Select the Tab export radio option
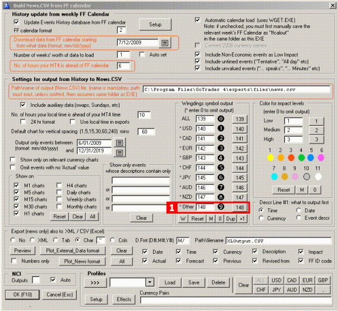This screenshot has height=311, width=338. (56, 240)
